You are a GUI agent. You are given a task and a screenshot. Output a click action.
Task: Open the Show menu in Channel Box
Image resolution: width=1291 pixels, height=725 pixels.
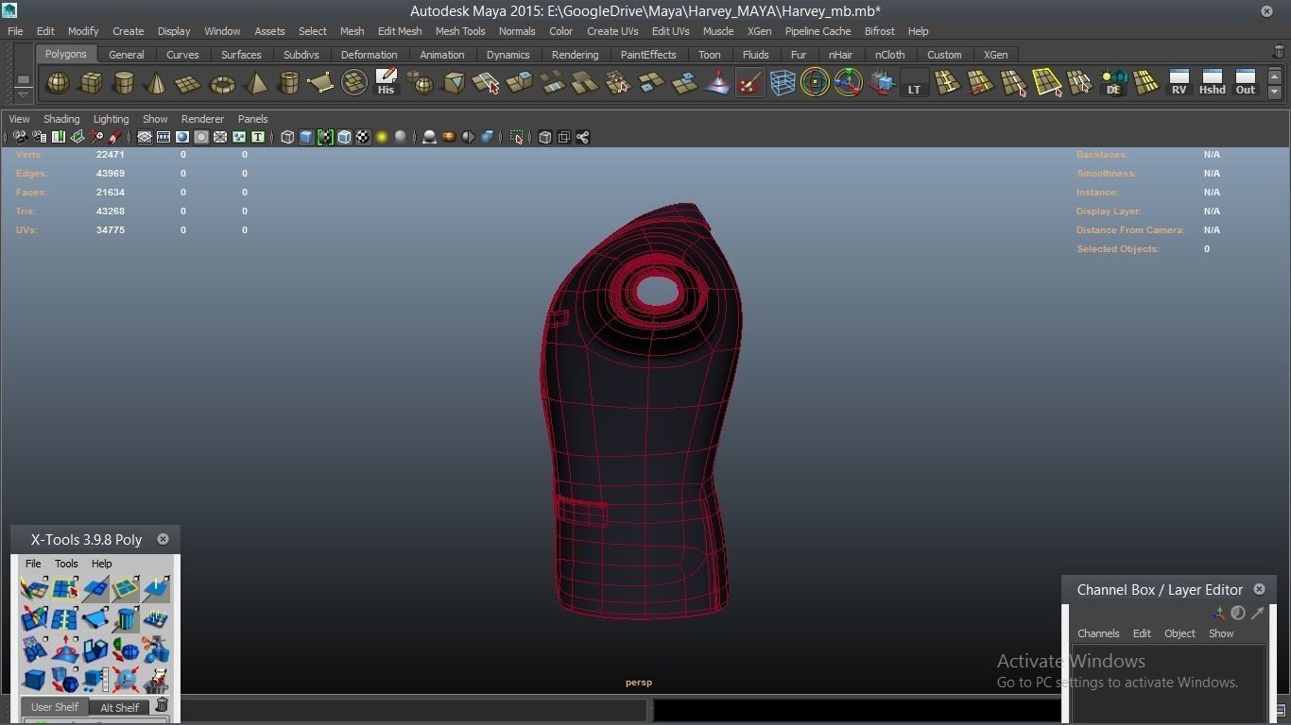[x=1221, y=633]
